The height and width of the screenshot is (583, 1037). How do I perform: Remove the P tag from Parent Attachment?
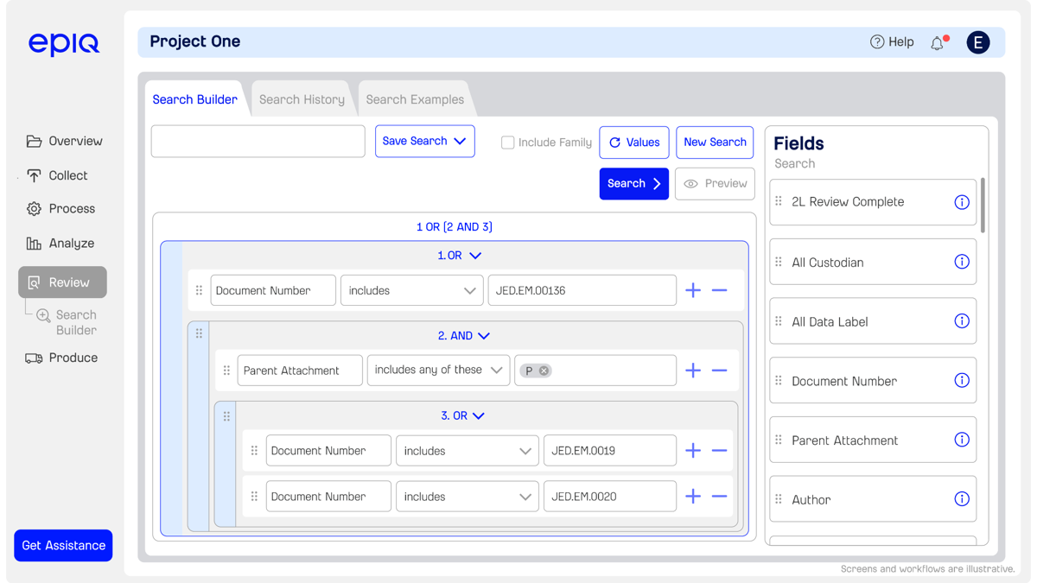pos(544,371)
